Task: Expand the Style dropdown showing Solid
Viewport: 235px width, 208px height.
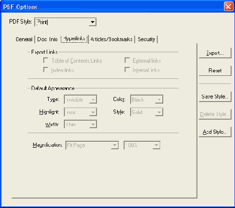Action: [147, 112]
